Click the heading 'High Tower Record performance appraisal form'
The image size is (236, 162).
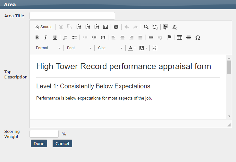click(123, 66)
